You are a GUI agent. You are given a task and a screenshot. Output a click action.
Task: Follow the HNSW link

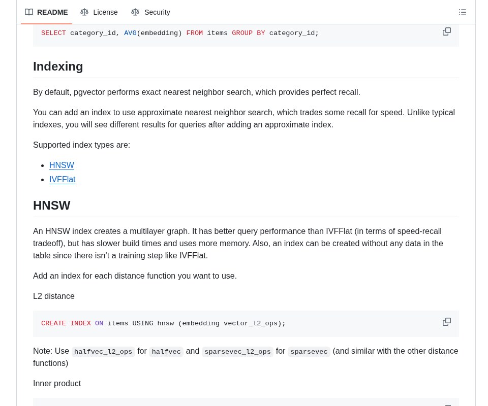point(62,165)
